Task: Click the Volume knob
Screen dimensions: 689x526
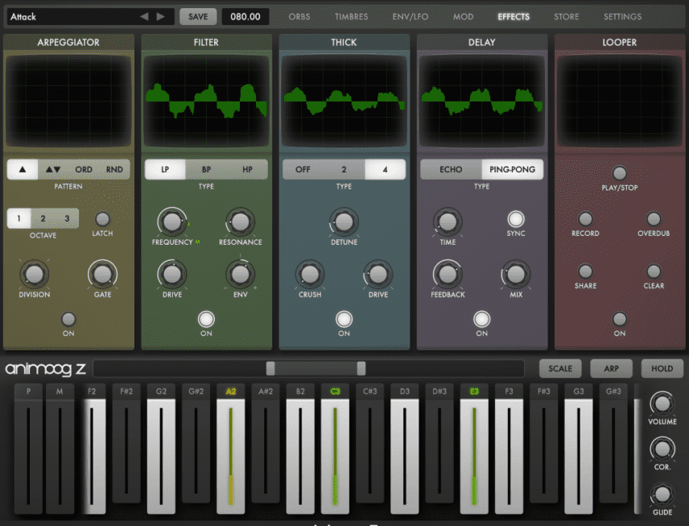Action: (662, 404)
